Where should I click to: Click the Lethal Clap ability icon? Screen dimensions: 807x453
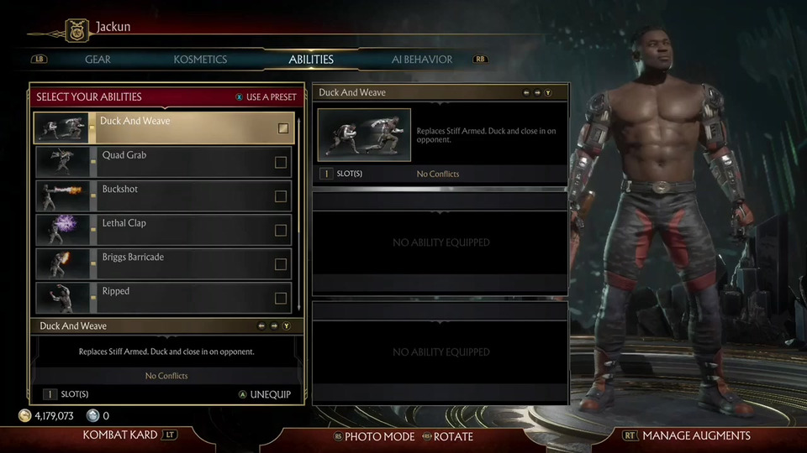pos(62,230)
